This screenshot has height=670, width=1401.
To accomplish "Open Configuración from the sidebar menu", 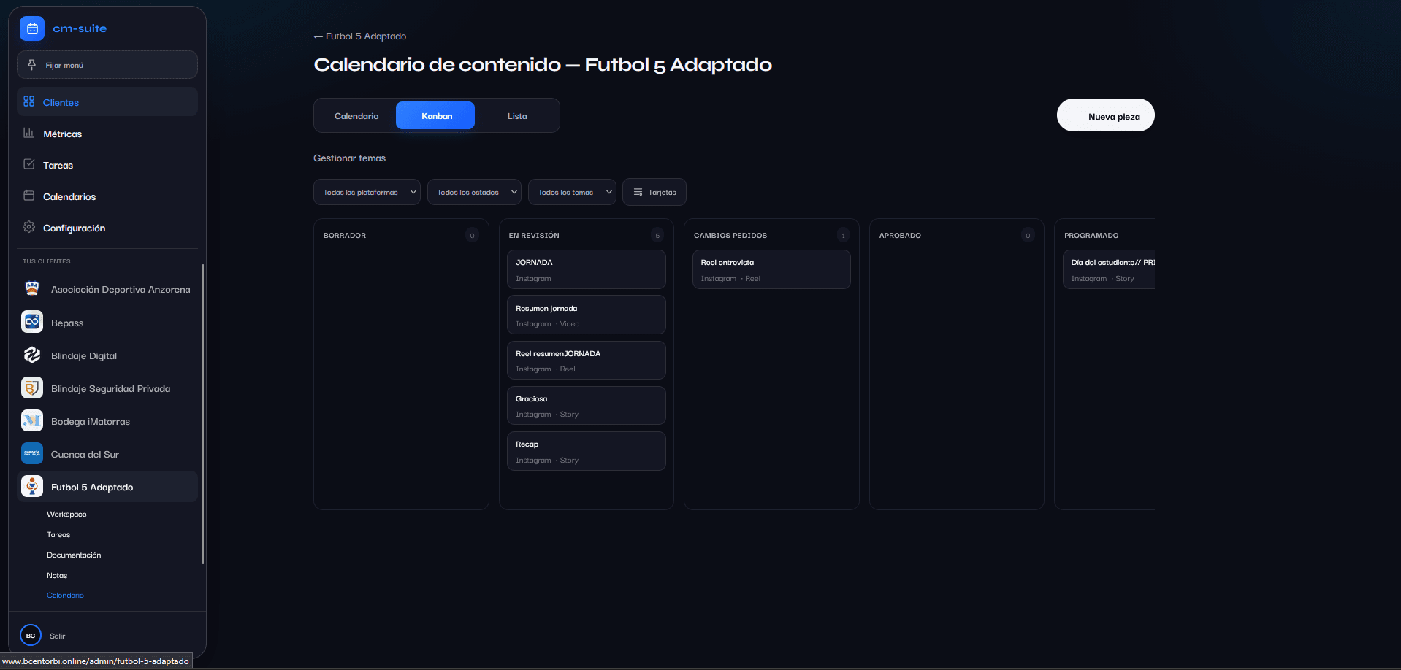I will tap(107, 228).
